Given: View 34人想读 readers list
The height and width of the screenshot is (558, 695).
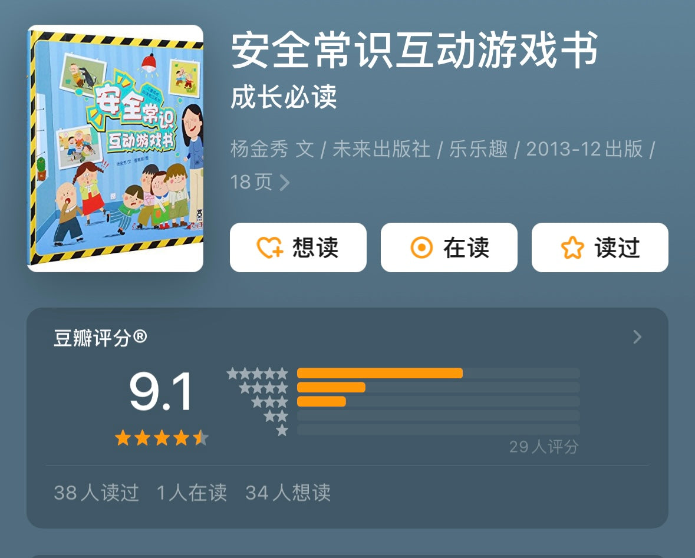Looking at the screenshot, I should click(x=288, y=493).
